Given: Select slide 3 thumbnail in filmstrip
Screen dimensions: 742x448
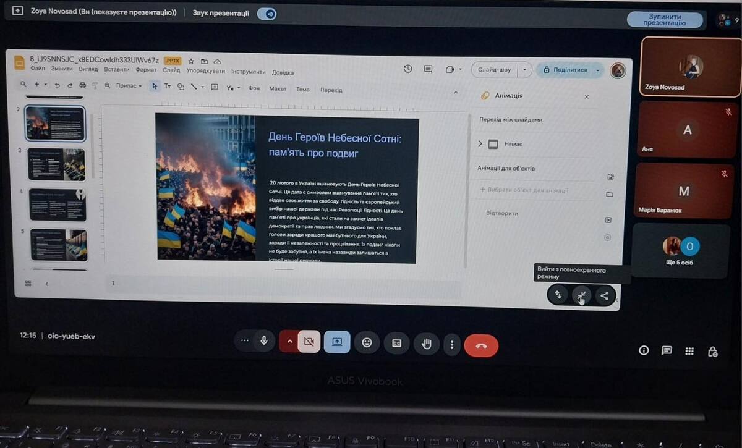Looking at the screenshot, I should 56,164.
